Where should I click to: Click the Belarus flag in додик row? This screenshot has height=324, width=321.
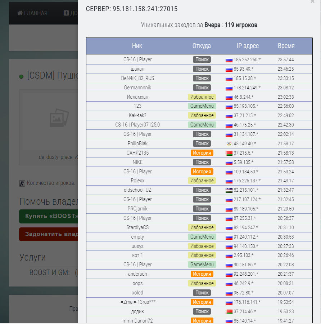[x=229, y=312]
